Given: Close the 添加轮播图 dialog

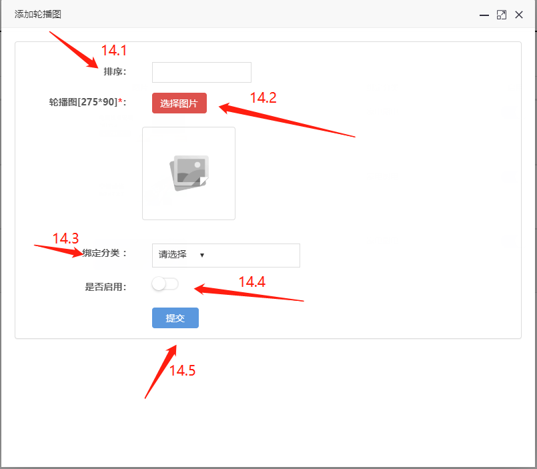Looking at the screenshot, I should click(x=519, y=15).
